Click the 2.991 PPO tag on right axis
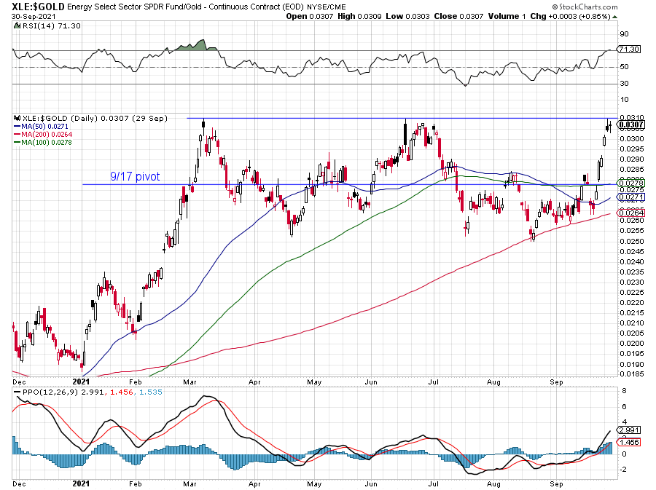 (629, 430)
